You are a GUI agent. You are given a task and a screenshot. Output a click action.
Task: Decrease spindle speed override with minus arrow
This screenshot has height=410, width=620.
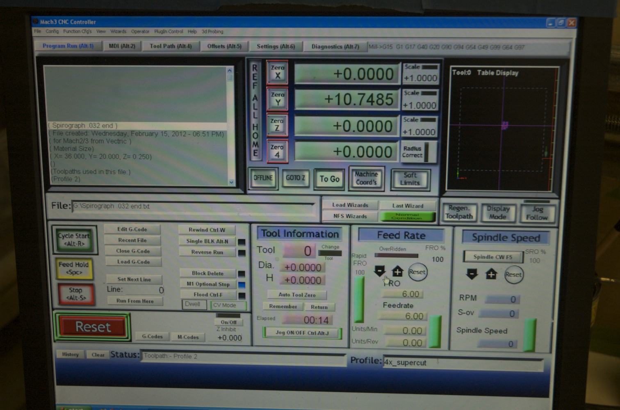(x=472, y=274)
